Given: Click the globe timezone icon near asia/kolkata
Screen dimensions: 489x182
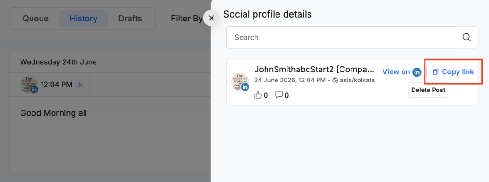Looking at the screenshot, I should pyautogui.click(x=336, y=80).
